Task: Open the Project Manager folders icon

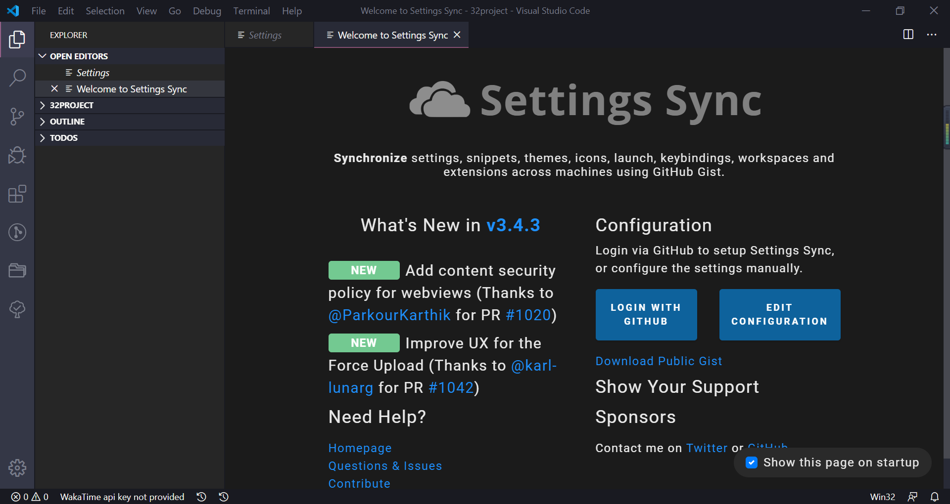Action: pyautogui.click(x=17, y=271)
